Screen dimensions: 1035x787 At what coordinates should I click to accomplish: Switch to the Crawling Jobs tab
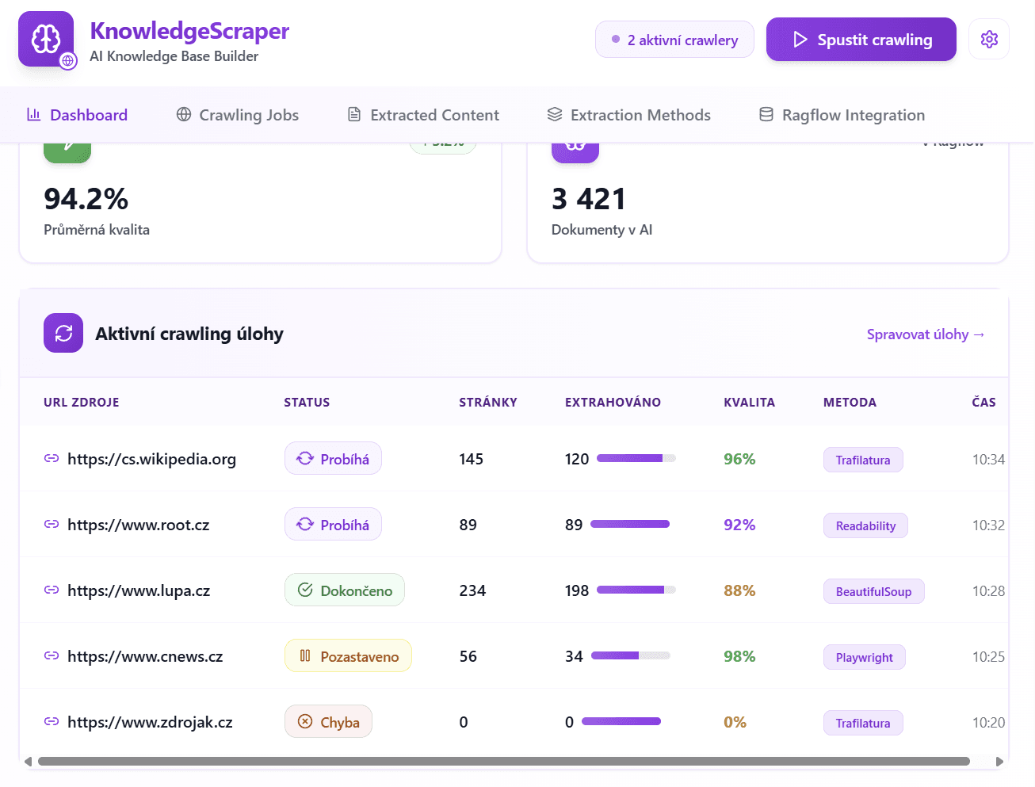pyautogui.click(x=236, y=114)
